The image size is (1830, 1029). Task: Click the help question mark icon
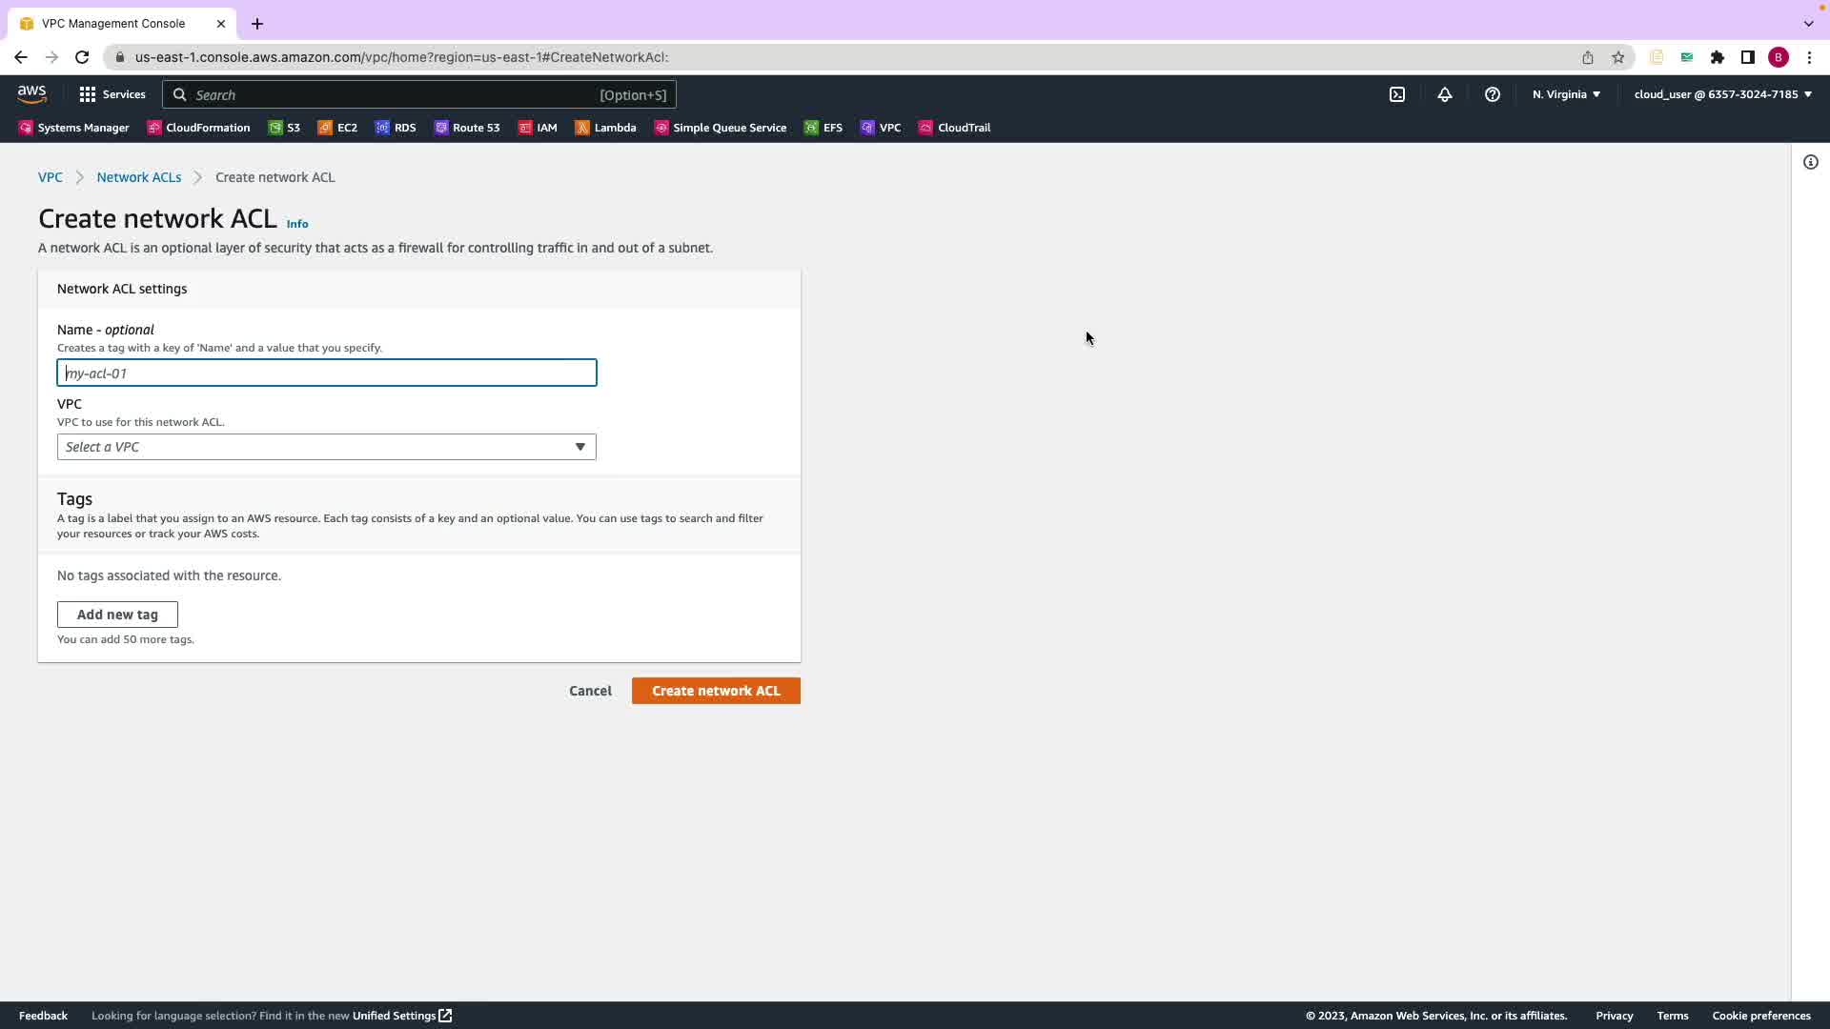[x=1493, y=94]
